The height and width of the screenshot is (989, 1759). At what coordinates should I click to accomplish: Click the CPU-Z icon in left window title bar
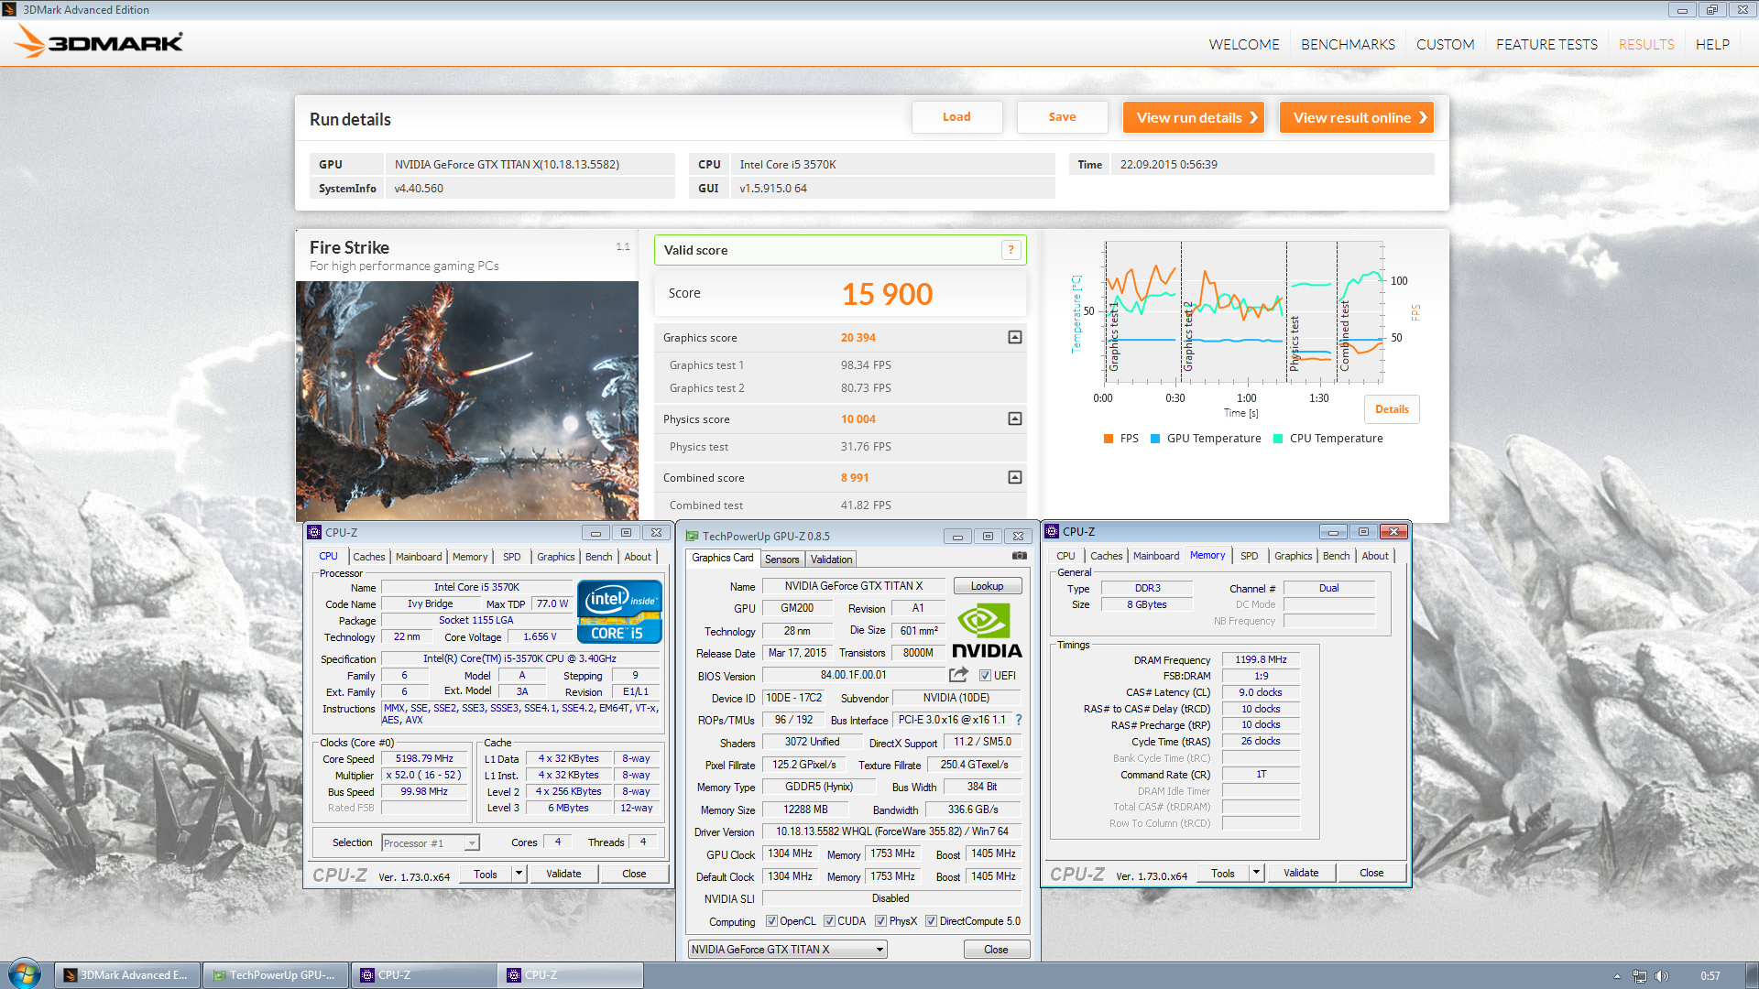pos(314,532)
